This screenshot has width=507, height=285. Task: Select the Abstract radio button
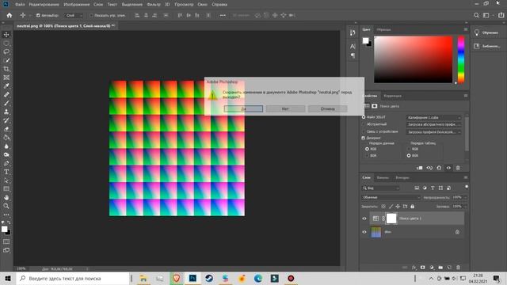click(364, 124)
